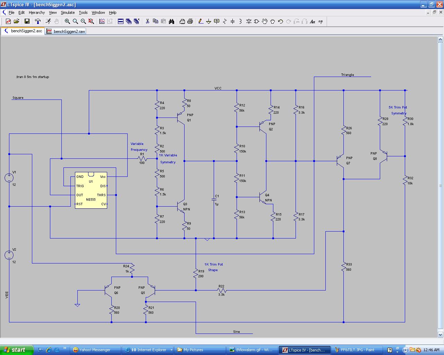The height and width of the screenshot is (355, 444).
Task: Select capacitor C1 in the schematic
Action: click(214, 200)
